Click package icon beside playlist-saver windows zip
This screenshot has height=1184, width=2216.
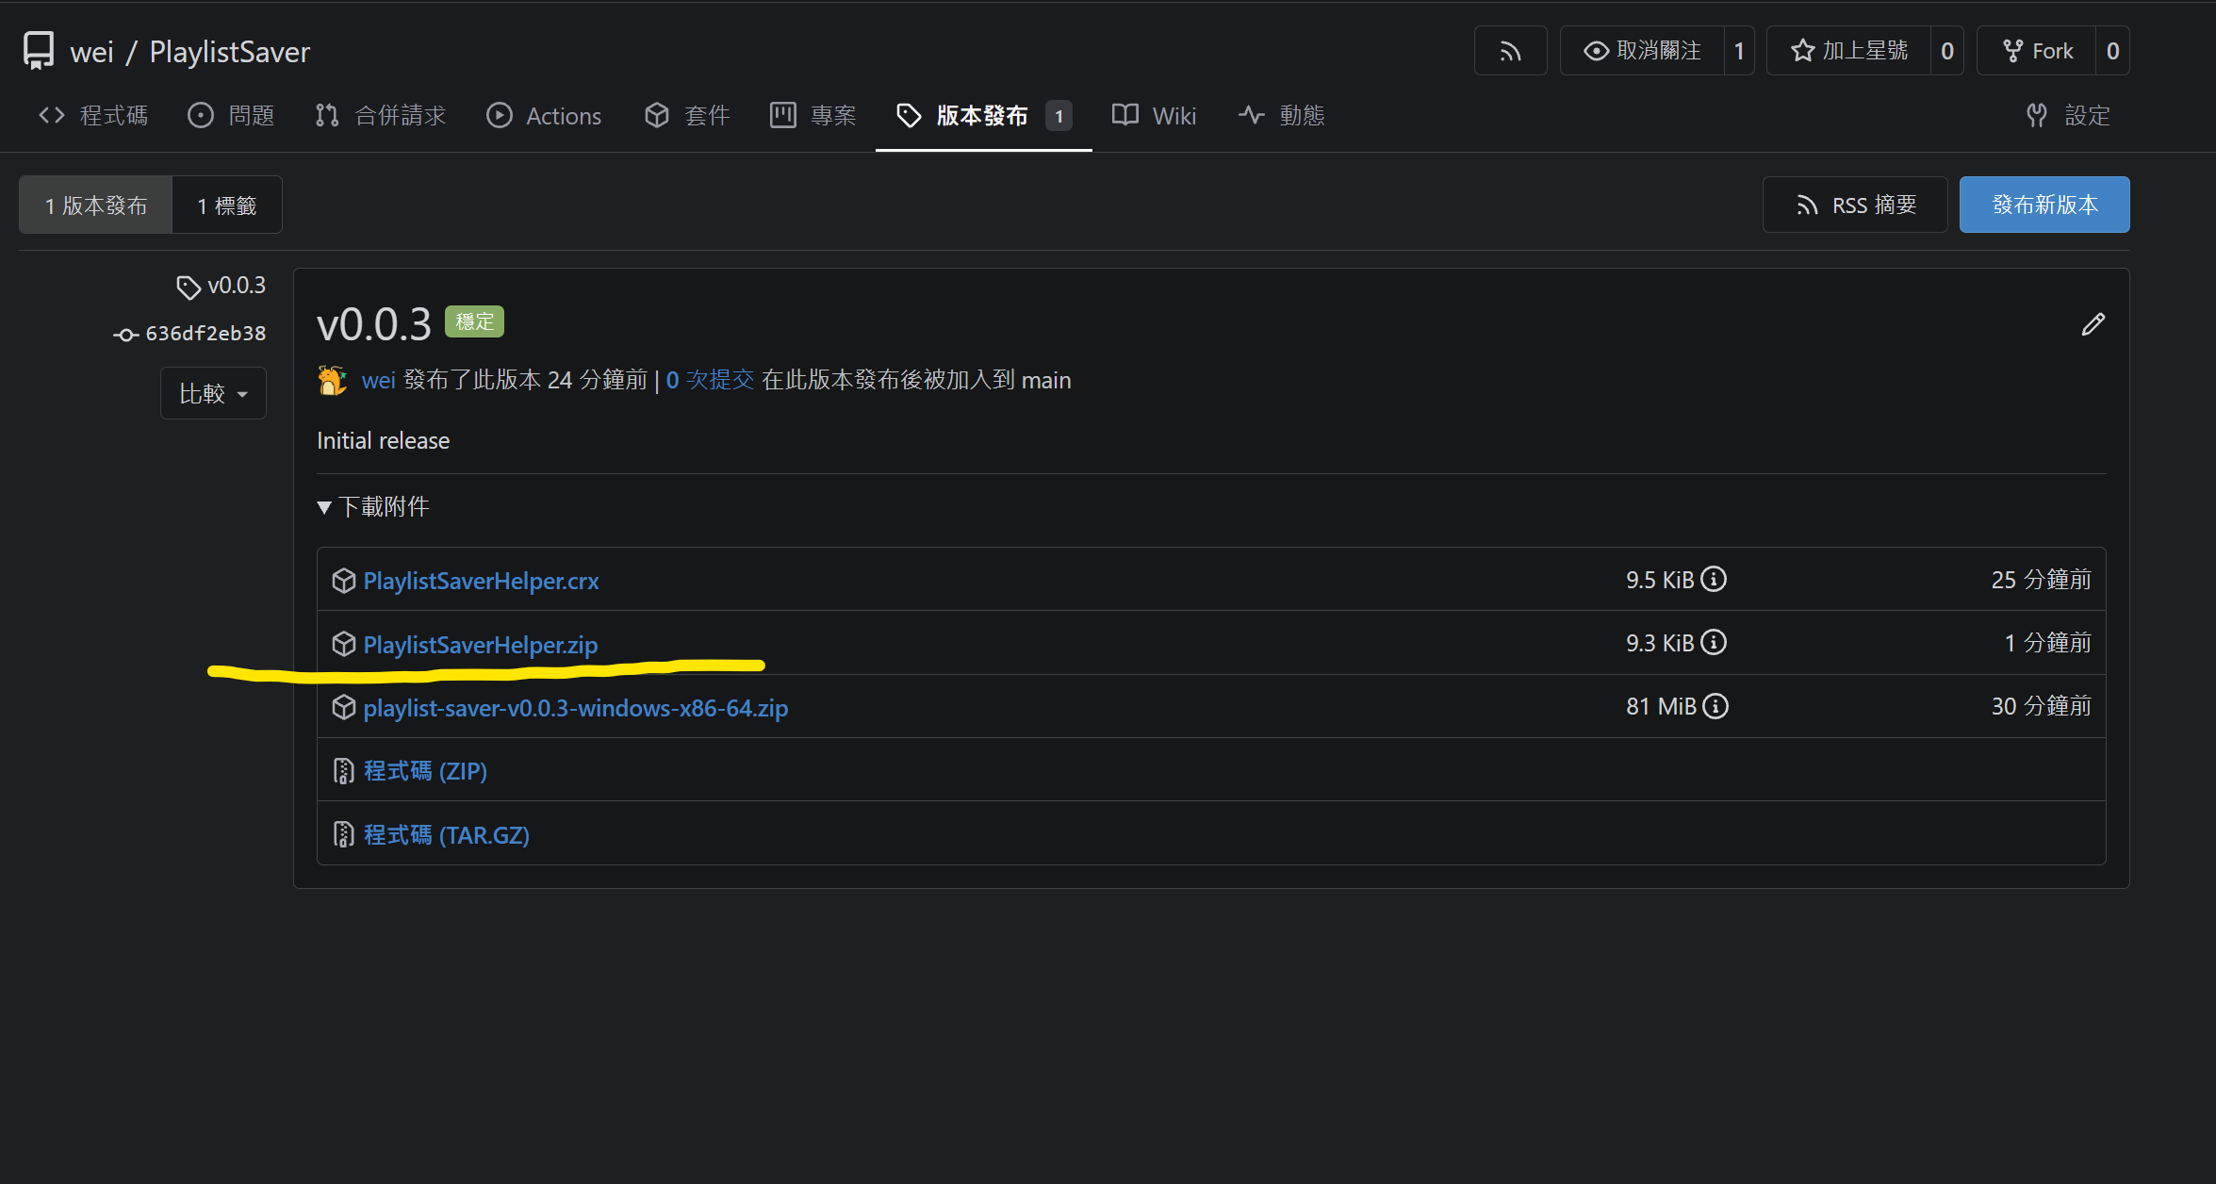point(344,707)
